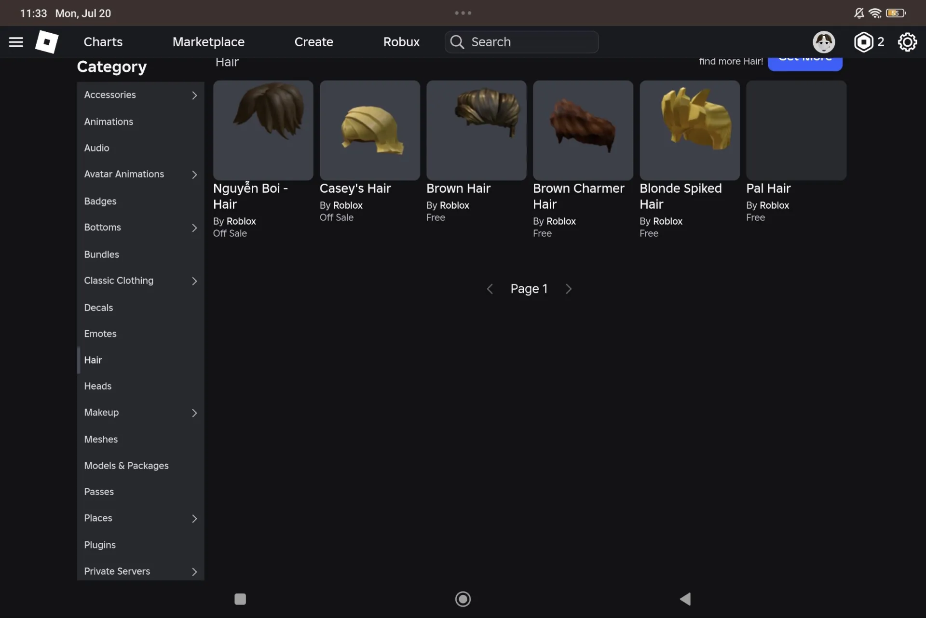The width and height of the screenshot is (926, 618).
Task: Expand the Avatar Animations chevron
Action: [194, 175]
